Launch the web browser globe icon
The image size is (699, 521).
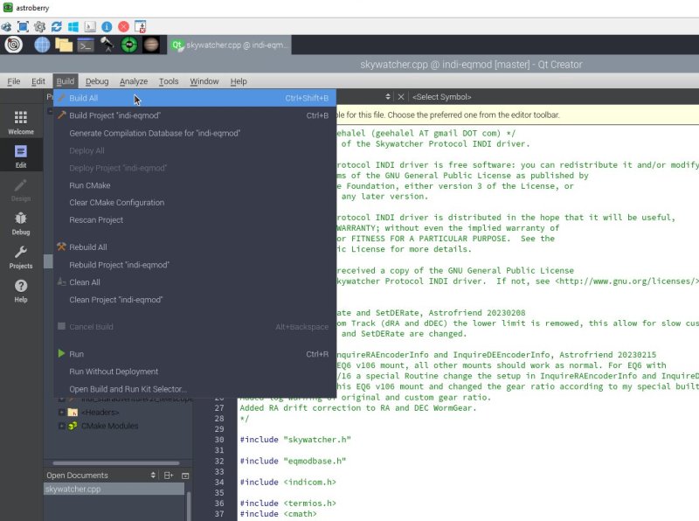point(42,45)
